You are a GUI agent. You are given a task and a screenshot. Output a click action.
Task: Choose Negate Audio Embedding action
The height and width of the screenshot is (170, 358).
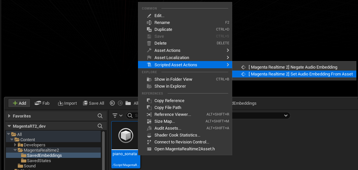coord(294,67)
